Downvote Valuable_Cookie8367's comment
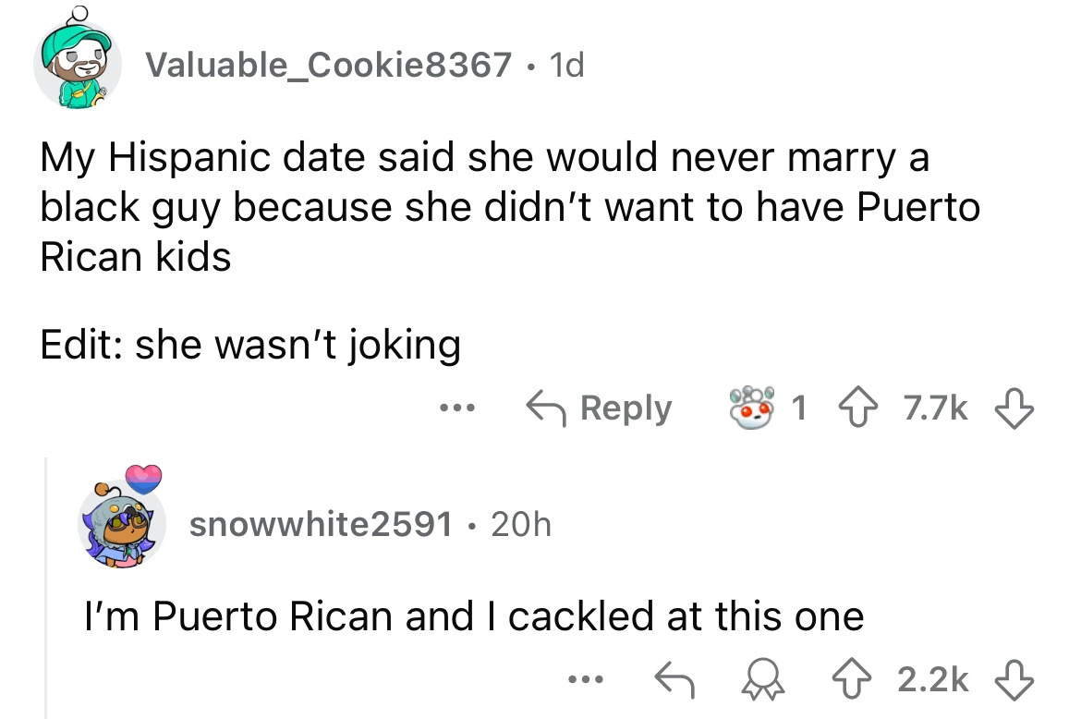This screenshot has height=719, width=1081. point(1014,408)
